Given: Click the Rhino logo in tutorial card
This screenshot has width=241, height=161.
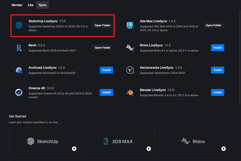Looking at the screenshot, I should pos(186,141).
